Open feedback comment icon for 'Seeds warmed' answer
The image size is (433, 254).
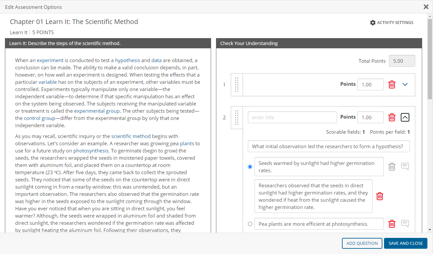(405, 167)
